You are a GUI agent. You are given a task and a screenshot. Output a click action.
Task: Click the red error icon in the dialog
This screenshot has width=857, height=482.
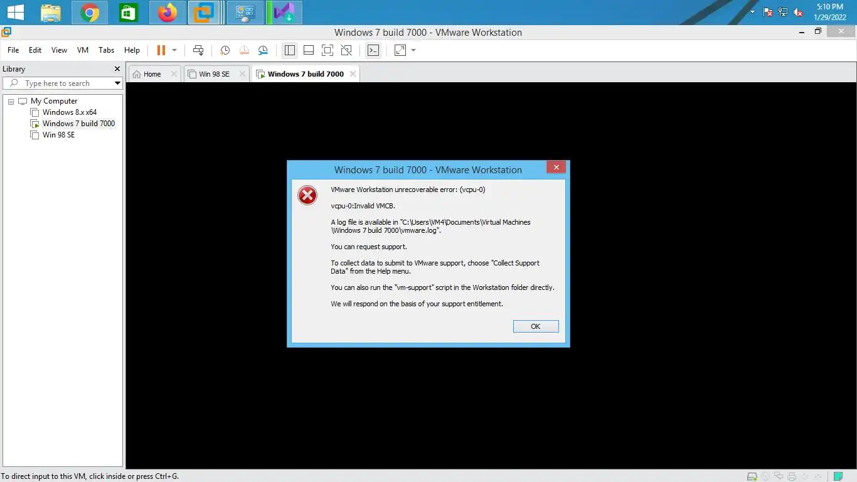(x=307, y=196)
